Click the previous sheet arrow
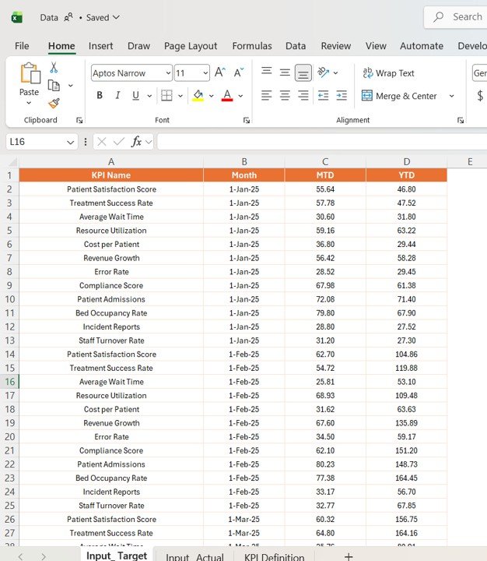The image size is (487, 561). click(x=20, y=556)
